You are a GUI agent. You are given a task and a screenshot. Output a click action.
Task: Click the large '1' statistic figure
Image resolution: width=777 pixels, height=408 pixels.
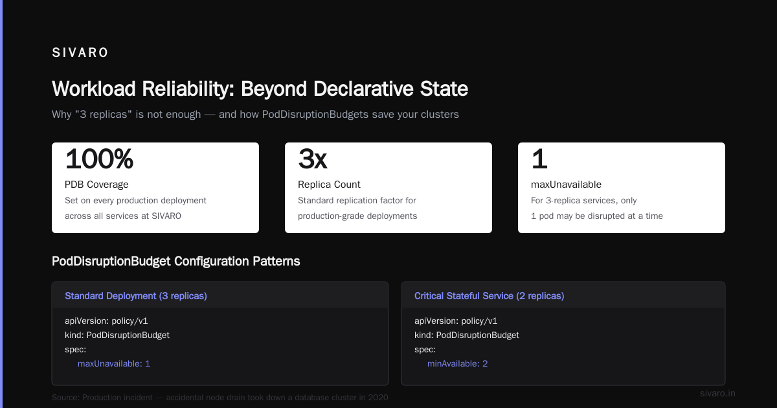(x=539, y=159)
